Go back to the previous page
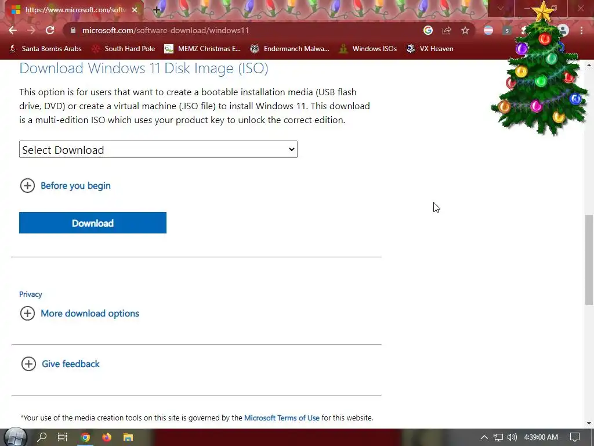 coord(13,30)
